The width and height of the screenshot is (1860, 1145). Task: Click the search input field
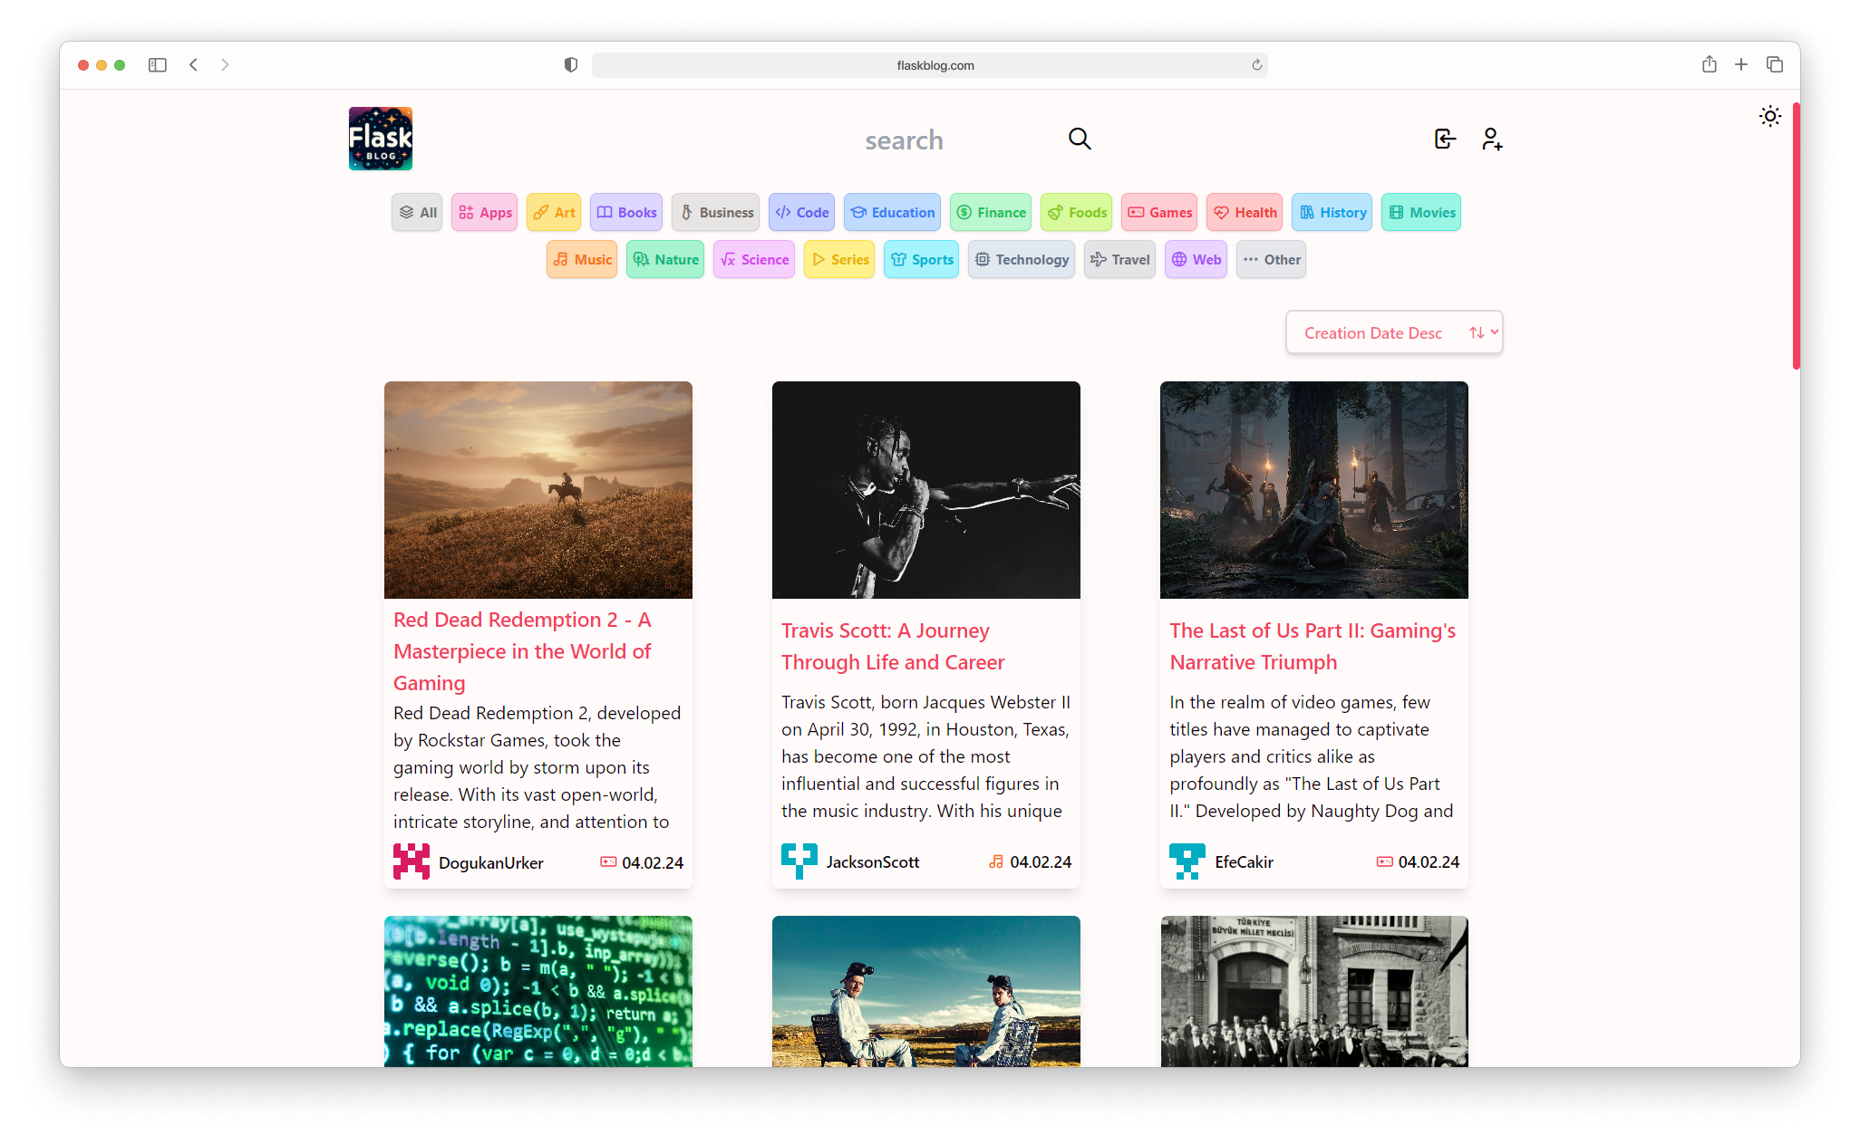coord(943,140)
